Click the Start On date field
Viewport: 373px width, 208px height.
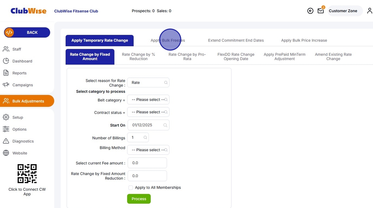148,125
